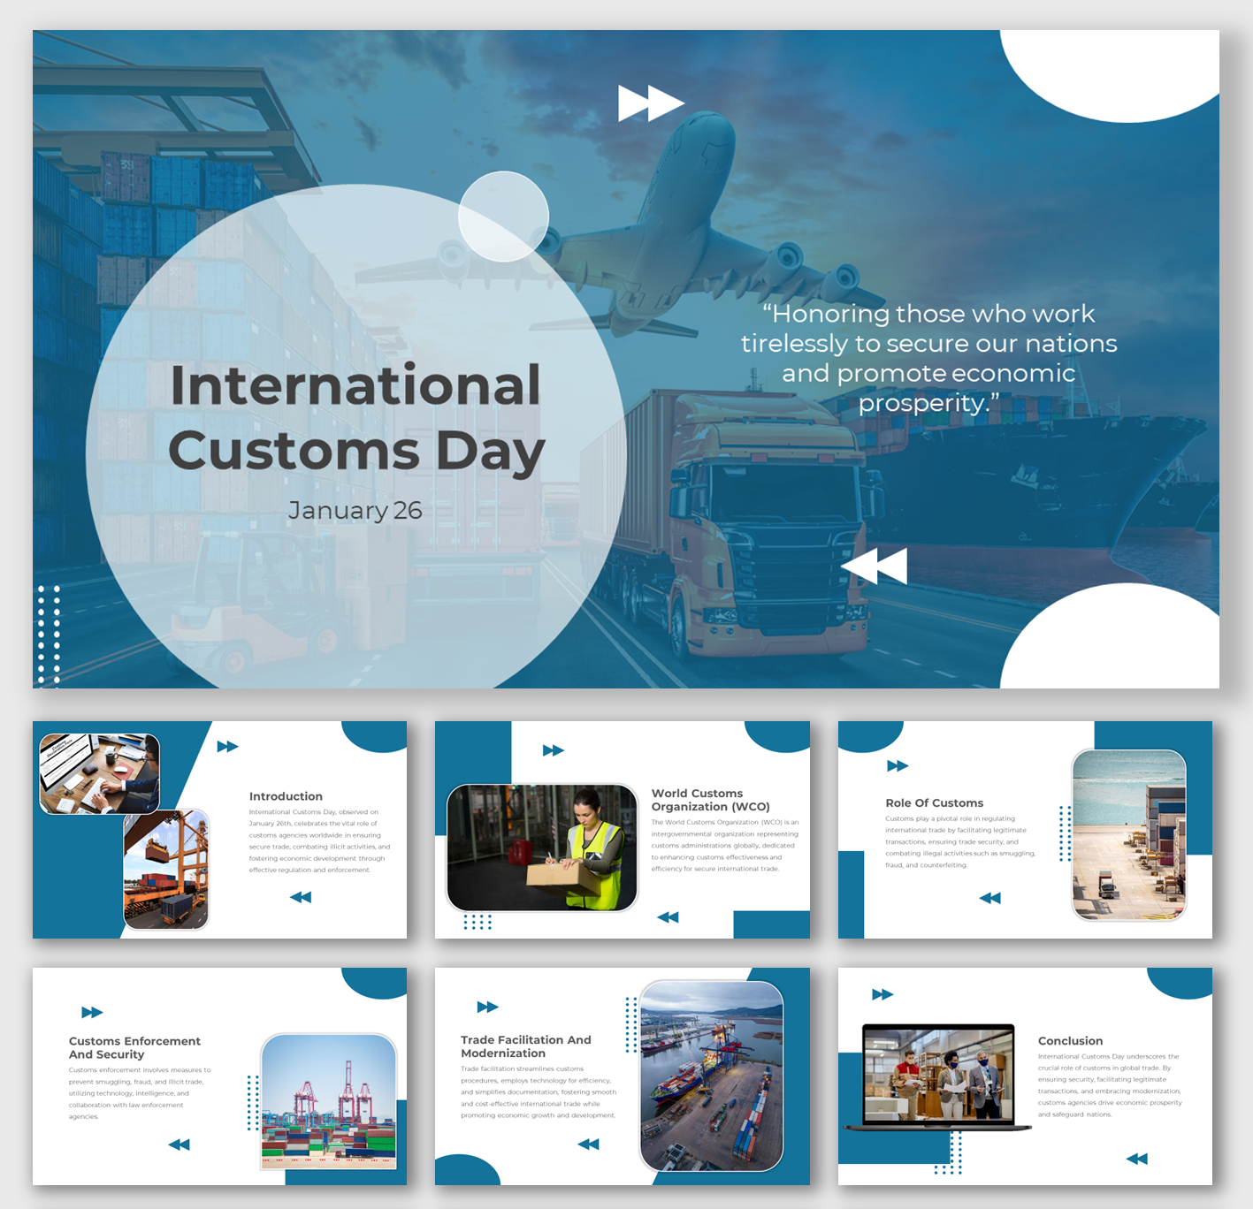Click the forward arrows on the Introduction slide
The width and height of the screenshot is (1253, 1209).
tap(225, 747)
